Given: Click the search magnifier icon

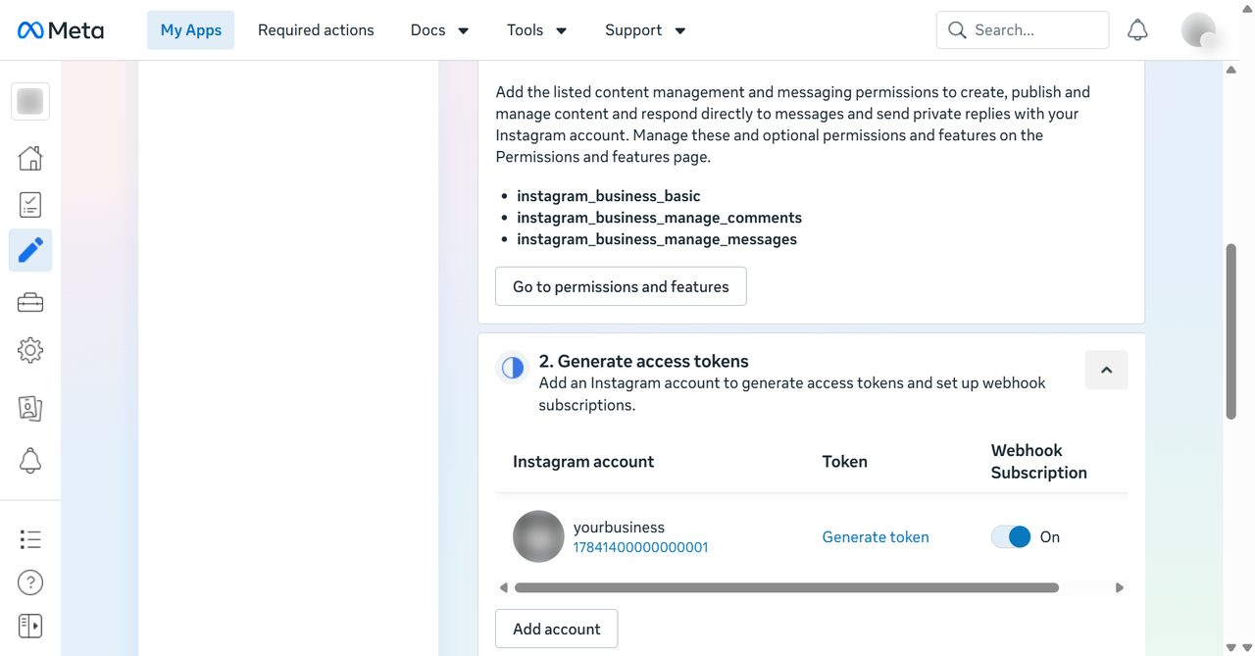Looking at the screenshot, I should click(957, 30).
